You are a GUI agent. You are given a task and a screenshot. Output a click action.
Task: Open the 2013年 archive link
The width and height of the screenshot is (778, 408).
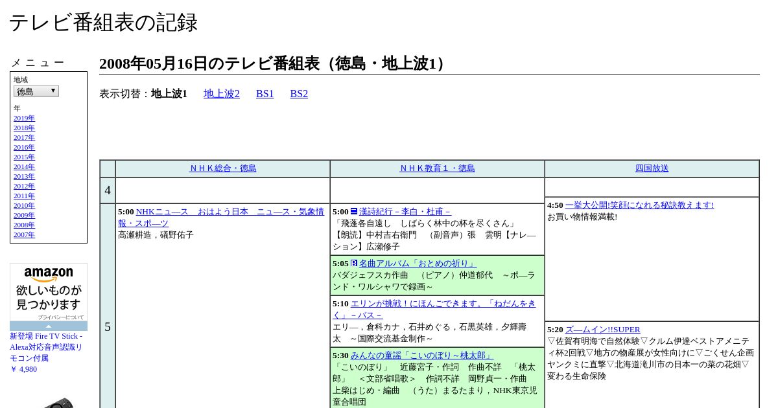coord(24,176)
